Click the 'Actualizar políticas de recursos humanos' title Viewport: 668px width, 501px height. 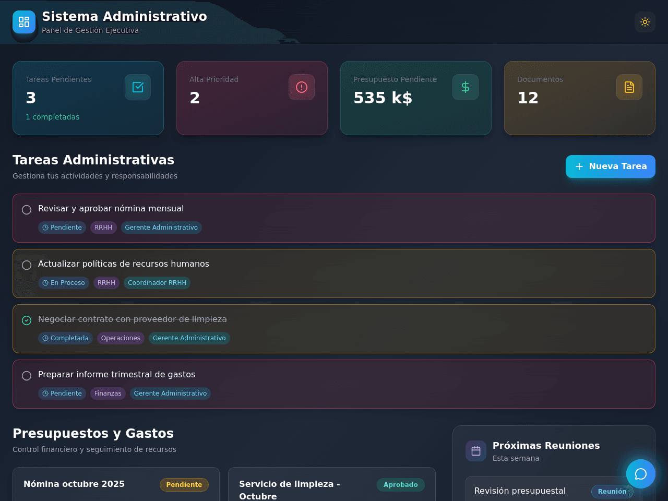click(124, 264)
